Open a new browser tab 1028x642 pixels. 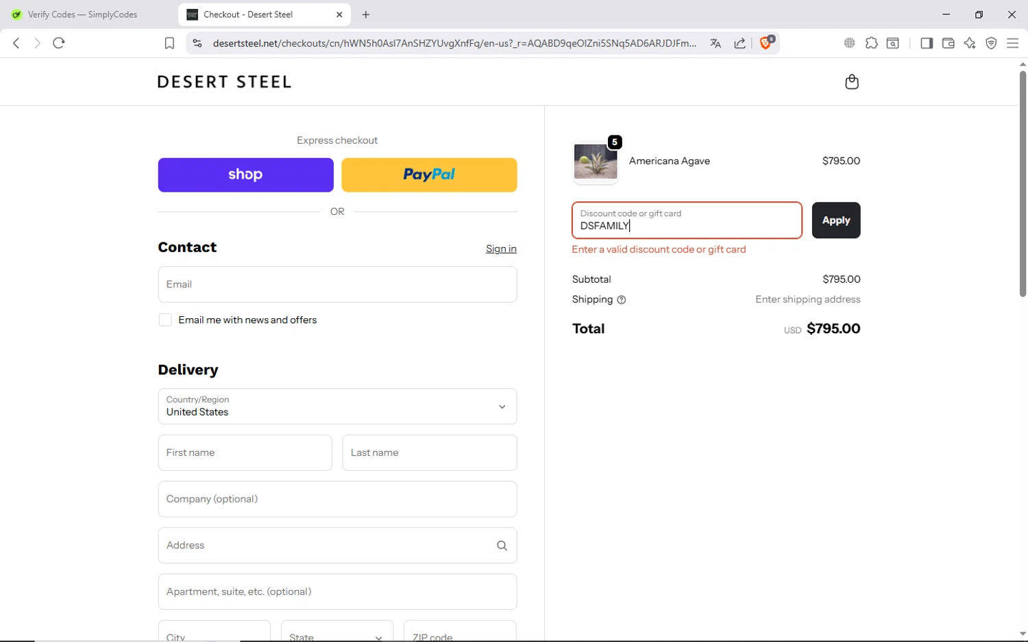(x=366, y=14)
